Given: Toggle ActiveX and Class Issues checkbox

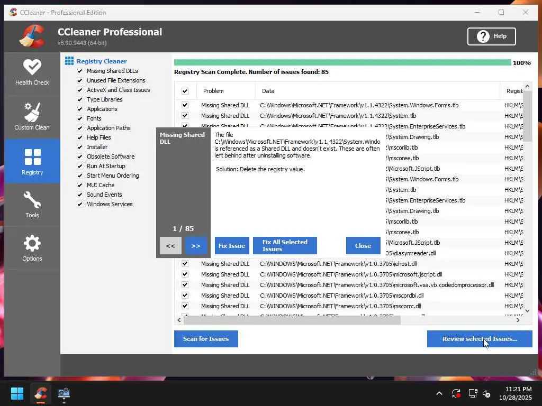Looking at the screenshot, I should click(80, 90).
